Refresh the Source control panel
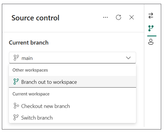 [118, 17]
